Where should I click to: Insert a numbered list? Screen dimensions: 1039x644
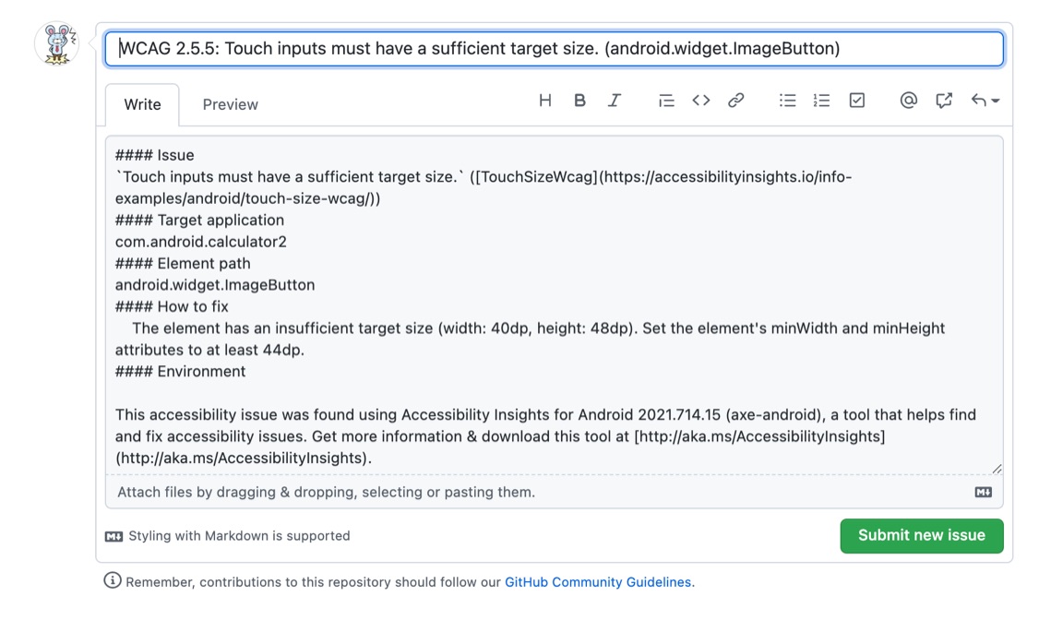(821, 101)
